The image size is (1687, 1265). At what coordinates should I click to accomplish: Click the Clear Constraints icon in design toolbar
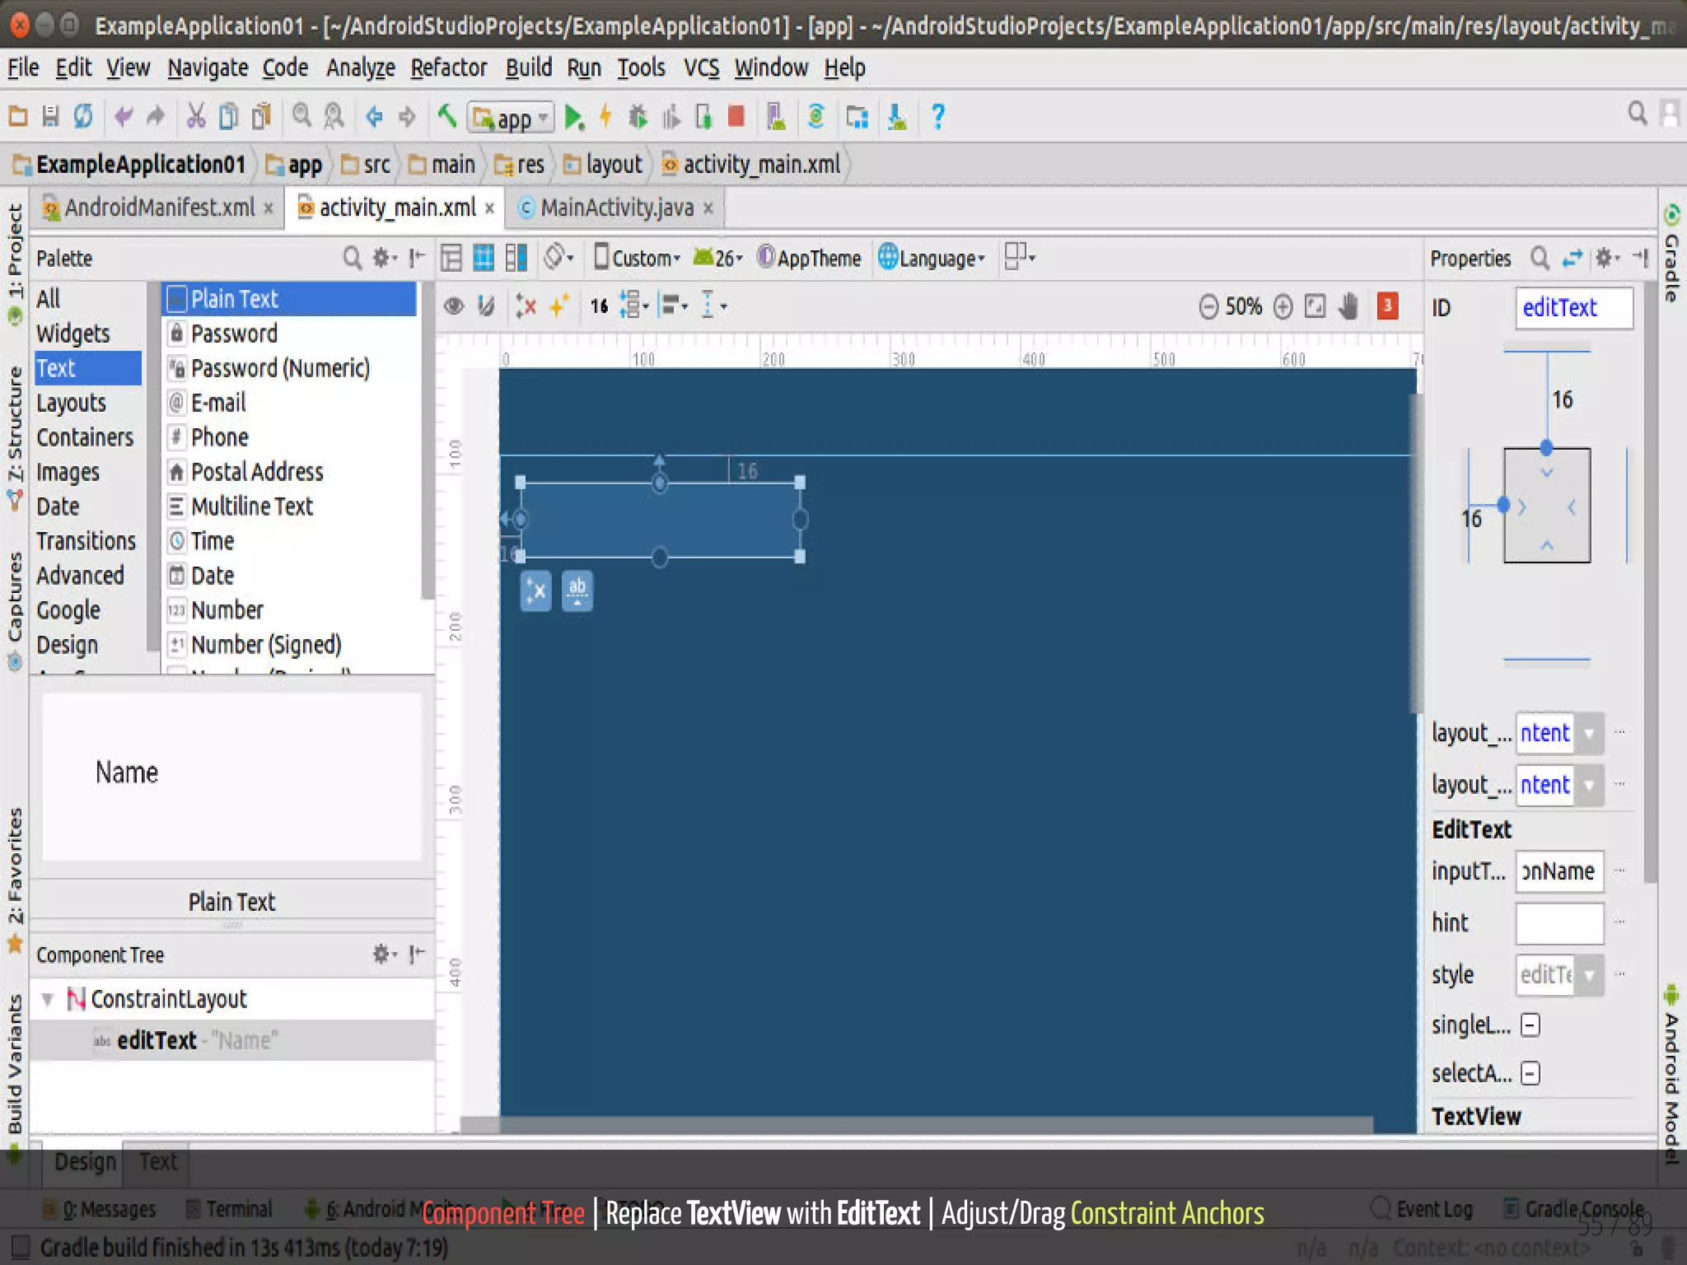point(525,306)
